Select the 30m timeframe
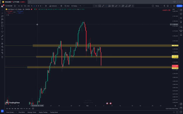The height and width of the screenshot is (114, 183). pyautogui.click(x=28, y=6)
